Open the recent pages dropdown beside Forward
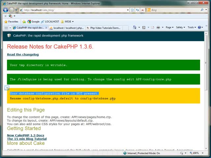 point(16,10)
